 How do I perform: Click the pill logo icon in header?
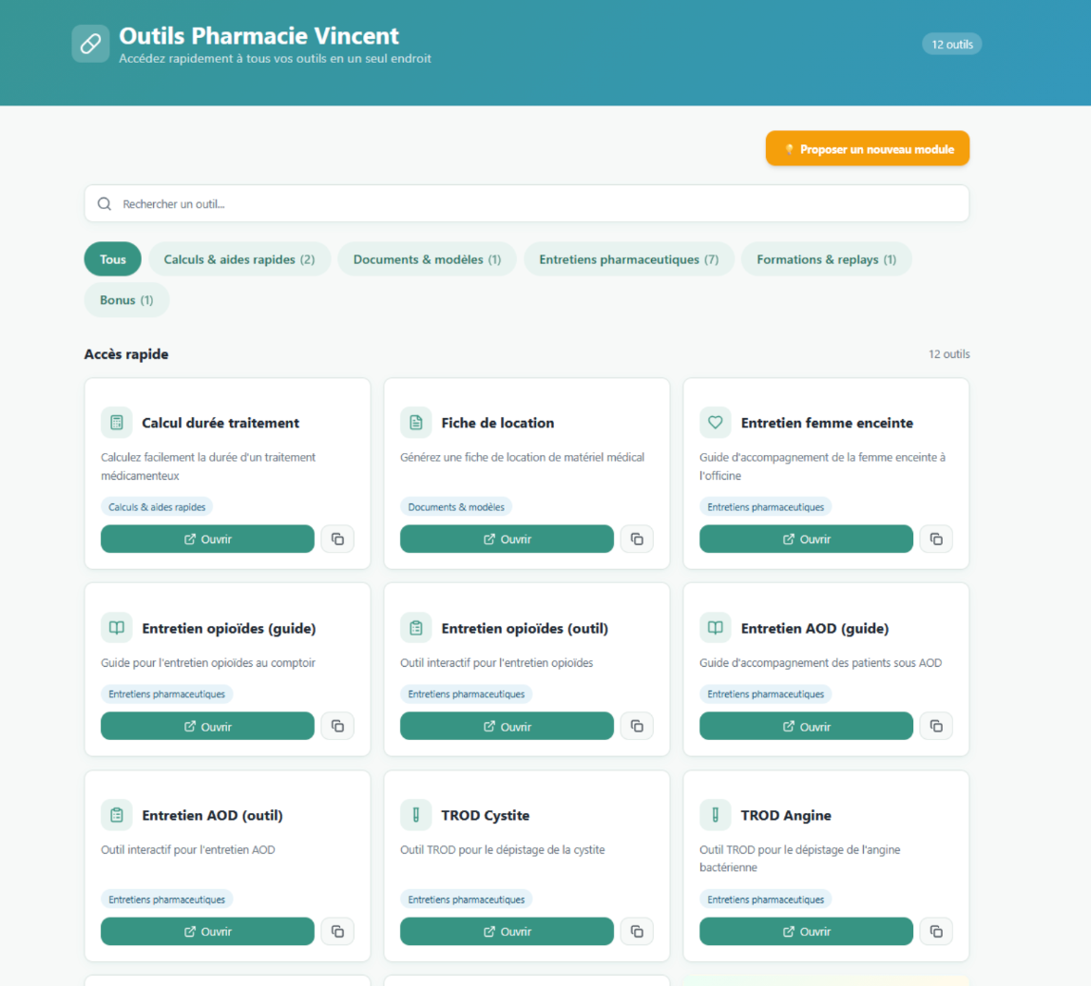click(x=90, y=44)
